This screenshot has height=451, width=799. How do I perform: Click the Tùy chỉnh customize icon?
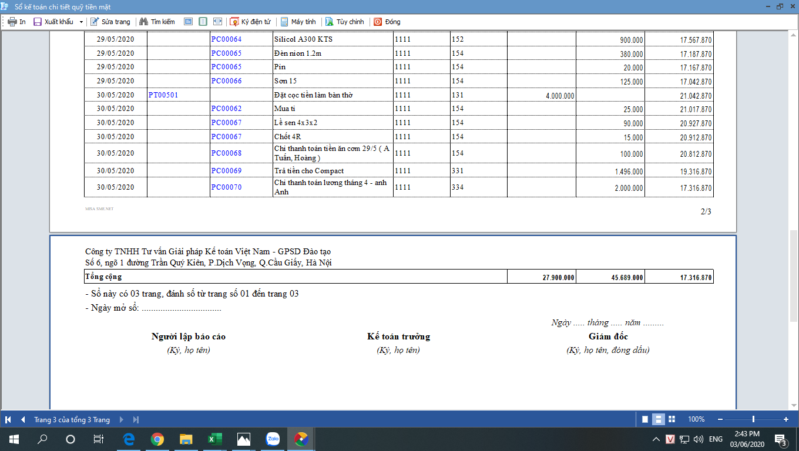tap(330, 22)
